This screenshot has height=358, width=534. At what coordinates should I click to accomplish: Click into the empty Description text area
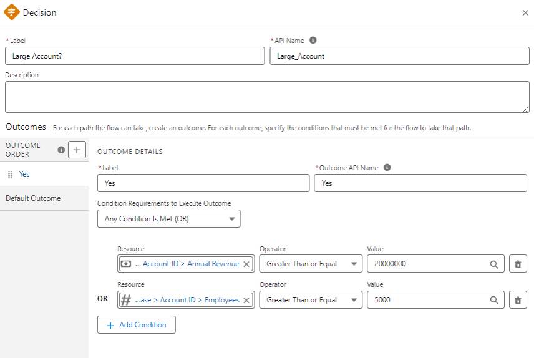(x=267, y=97)
